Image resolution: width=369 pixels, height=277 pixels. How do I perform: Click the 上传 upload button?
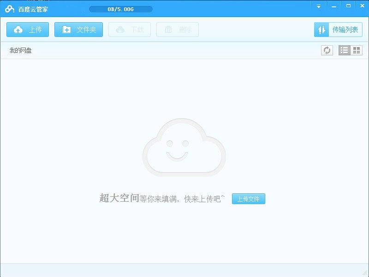click(28, 30)
